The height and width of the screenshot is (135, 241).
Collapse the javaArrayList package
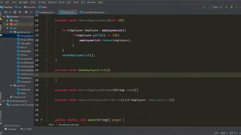(11, 32)
